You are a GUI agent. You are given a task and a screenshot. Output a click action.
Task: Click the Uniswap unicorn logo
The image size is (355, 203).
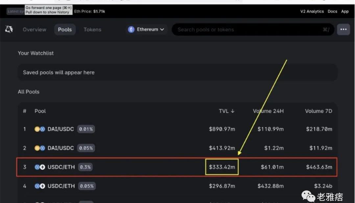pyautogui.click(x=9, y=30)
